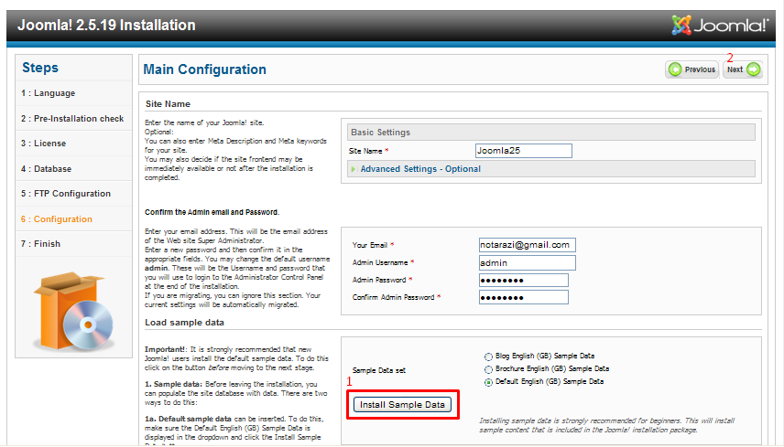784x447 pixels.
Task: Click the Joomla! logo in header
Action: [x=720, y=25]
